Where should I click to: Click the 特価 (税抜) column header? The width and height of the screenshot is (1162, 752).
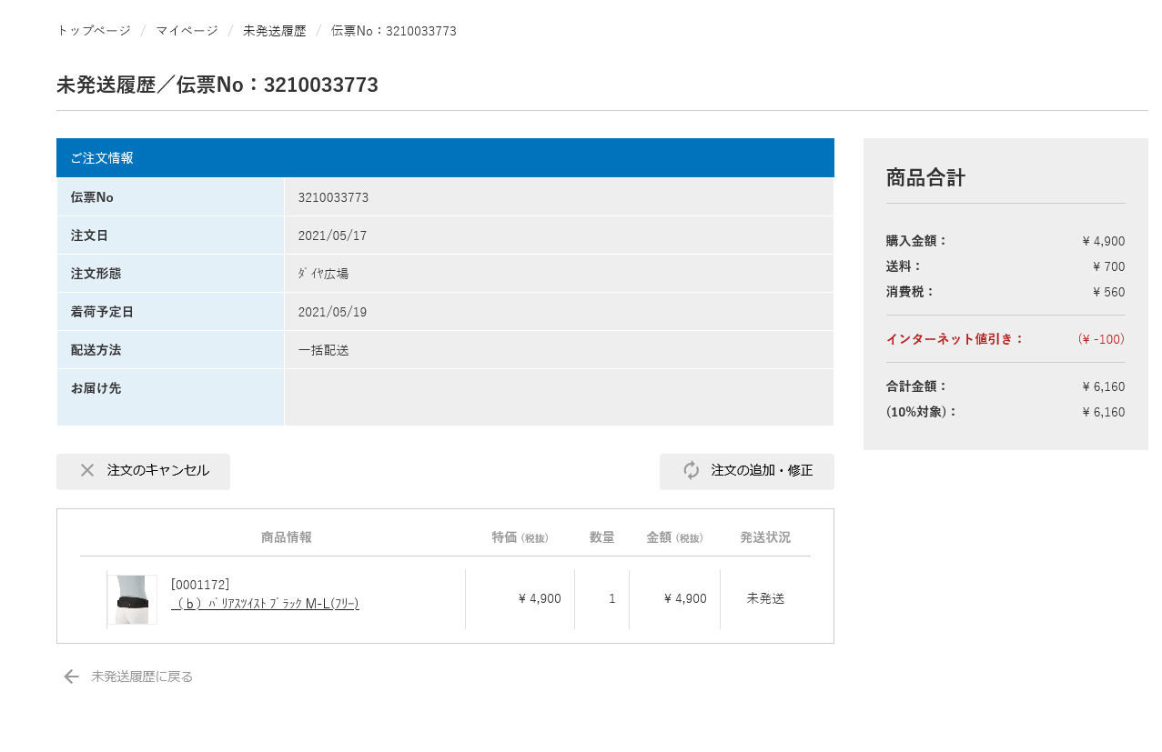coord(520,537)
